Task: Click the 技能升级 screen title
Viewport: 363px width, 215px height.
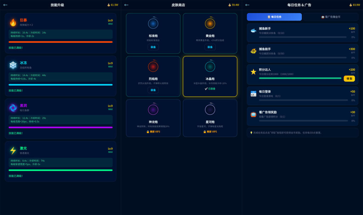Action: click(x=57, y=5)
